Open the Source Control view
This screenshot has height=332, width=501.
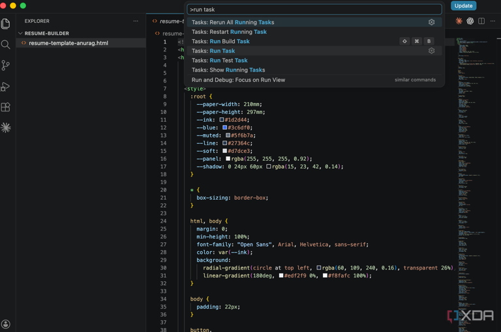click(x=6, y=66)
